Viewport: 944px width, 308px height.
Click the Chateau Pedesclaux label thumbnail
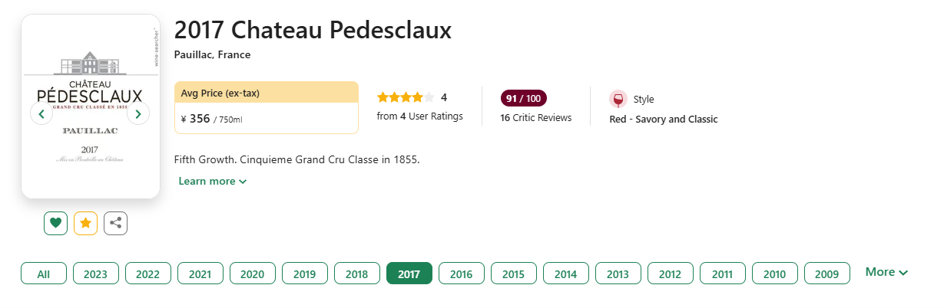click(x=91, y=106)
